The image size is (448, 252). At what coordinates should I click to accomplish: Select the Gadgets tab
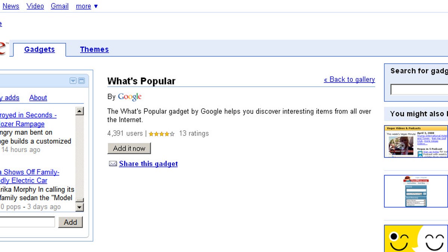click(x=40, y=49)
